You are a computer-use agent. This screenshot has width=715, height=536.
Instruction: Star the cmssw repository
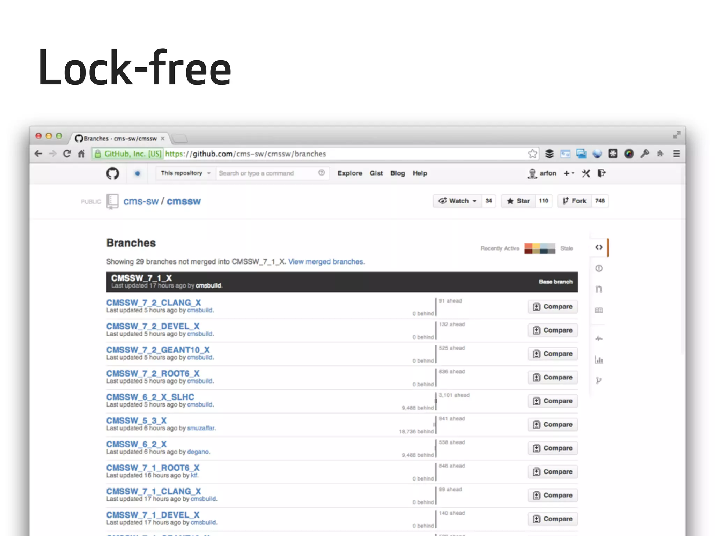pyautogui.click(x=518, y=201)
